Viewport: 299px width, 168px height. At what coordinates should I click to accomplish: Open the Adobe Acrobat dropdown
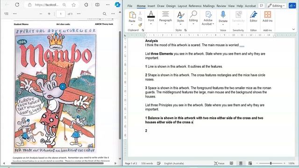point(208,18)
